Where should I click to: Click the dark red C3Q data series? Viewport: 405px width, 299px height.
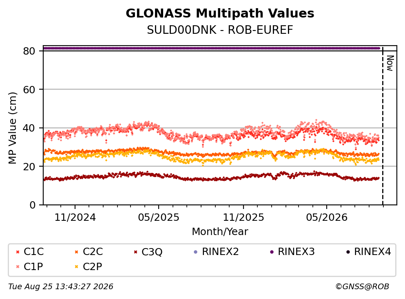(x=212, y=176)
